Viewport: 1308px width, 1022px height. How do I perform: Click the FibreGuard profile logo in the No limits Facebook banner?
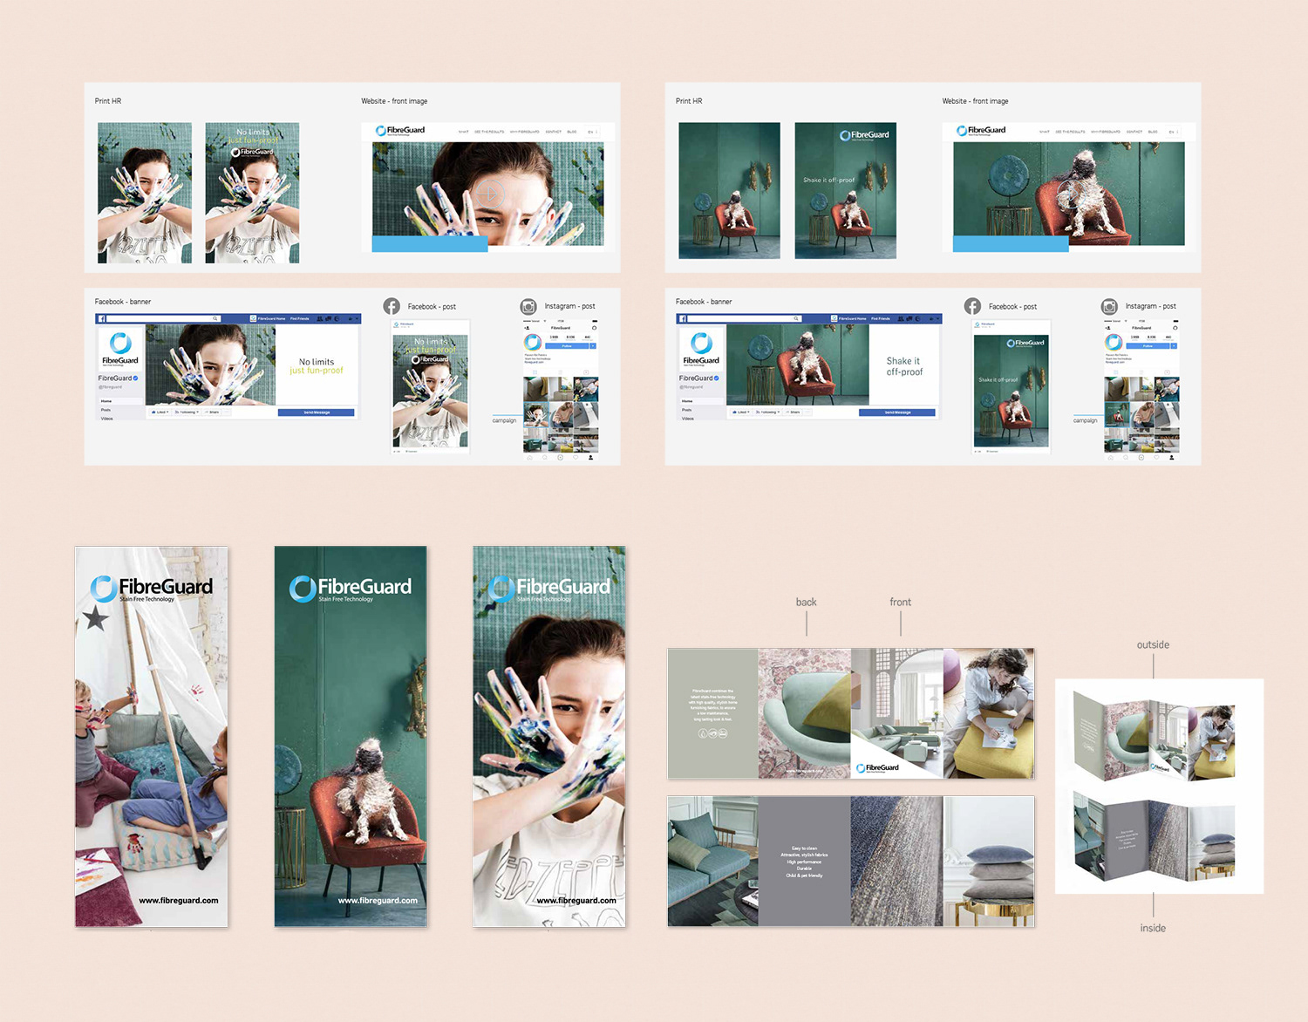coord(120,349)
